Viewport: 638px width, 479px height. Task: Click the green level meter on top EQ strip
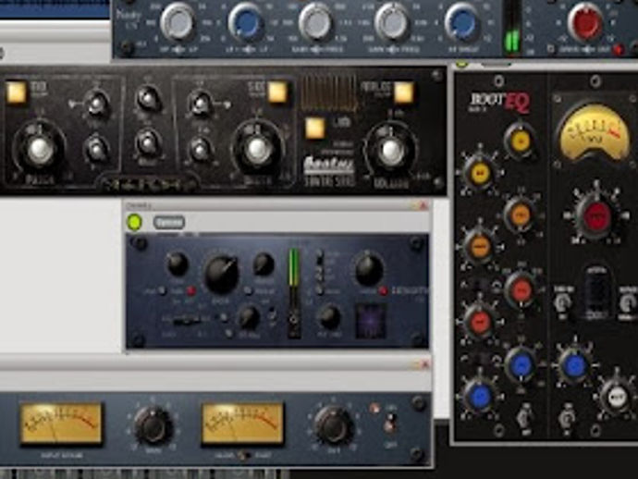[512, 40]
